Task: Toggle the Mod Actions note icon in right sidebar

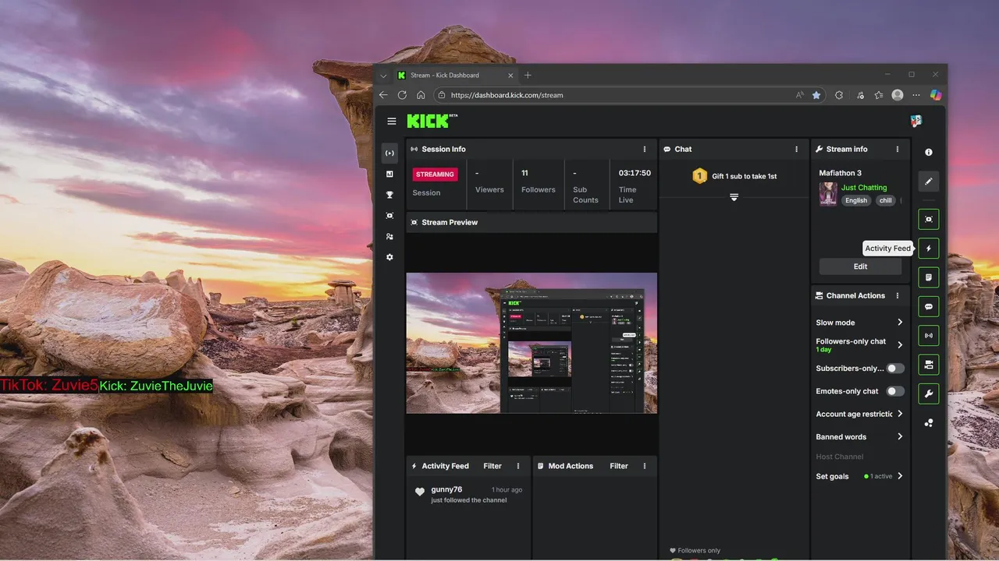Action: pos(929,277)
